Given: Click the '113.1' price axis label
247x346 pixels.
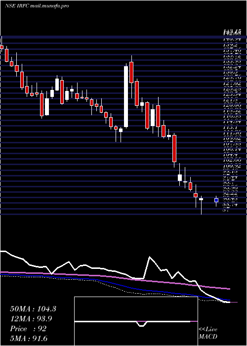Looking at the screenshot, I should 231,128.
